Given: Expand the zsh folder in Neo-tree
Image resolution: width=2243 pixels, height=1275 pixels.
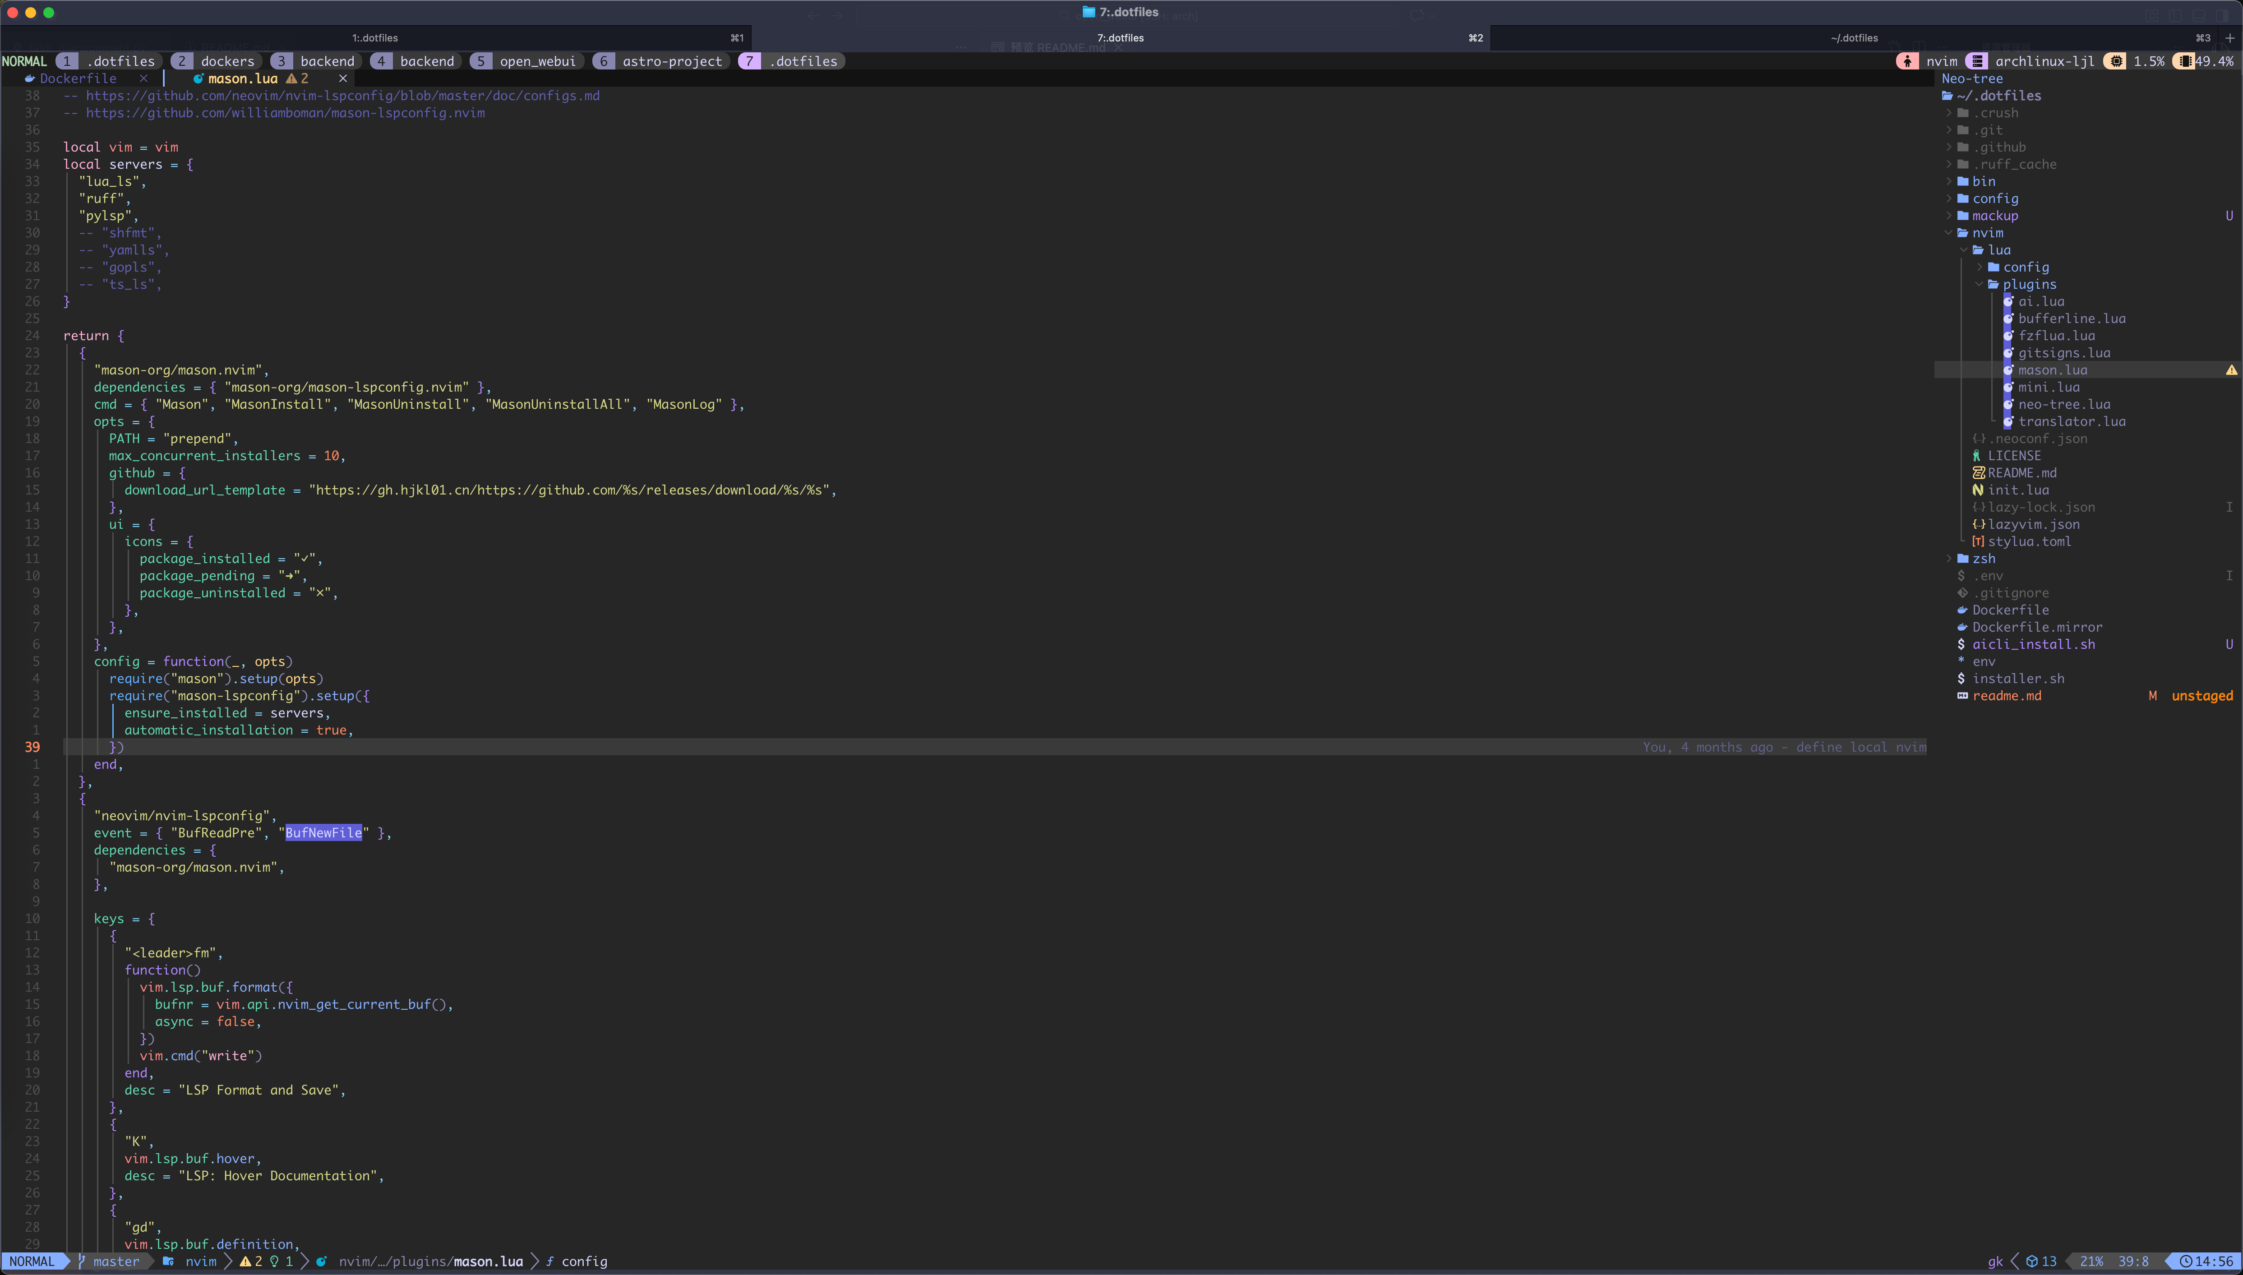Looking at the screenshot, I should [1950, 559].
